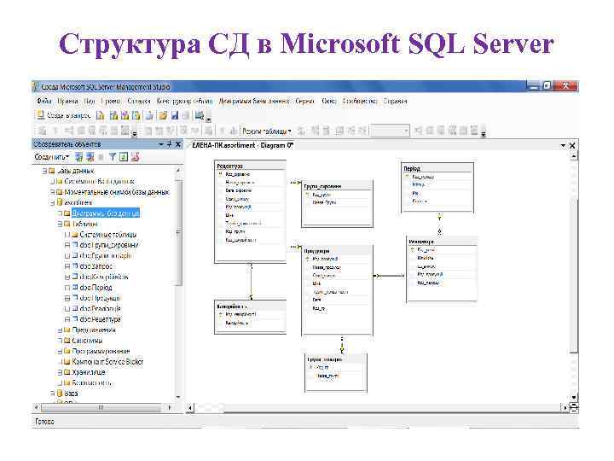Select the Представления folder
Image resolution: width=614 pixels, height=461 pixels.
click(94, 330)
